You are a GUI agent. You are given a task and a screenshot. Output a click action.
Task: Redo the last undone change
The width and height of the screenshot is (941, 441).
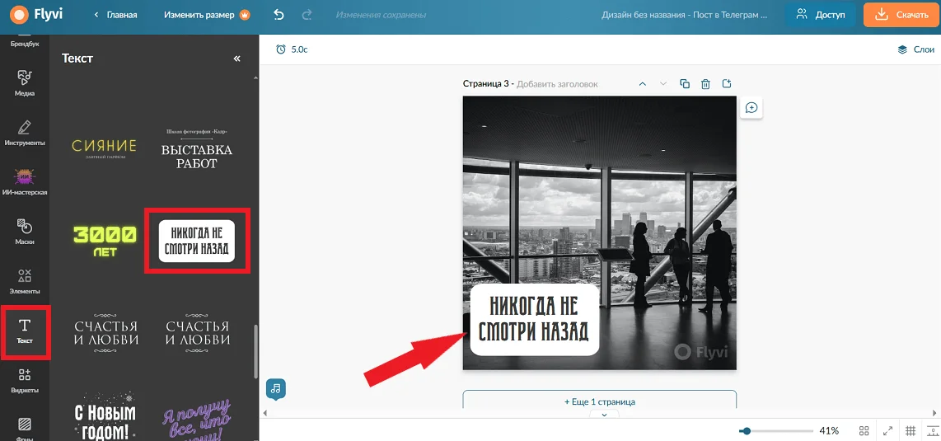click(x=307, y=15)
